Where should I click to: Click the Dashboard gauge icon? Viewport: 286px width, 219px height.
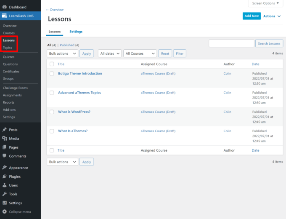(5, 7)
